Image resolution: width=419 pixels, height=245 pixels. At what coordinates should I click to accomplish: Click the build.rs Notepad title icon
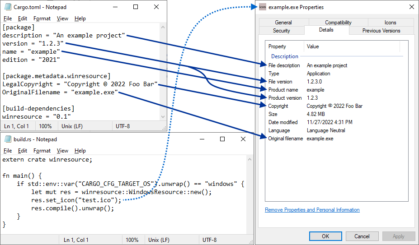pyautogui.click(x=8, y=139)
